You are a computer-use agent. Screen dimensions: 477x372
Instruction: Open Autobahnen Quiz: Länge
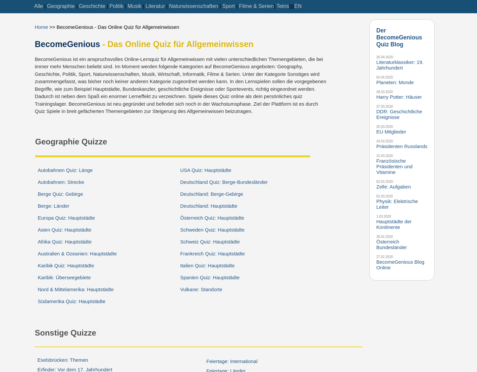pyautogui.click(x=65, y=170)
